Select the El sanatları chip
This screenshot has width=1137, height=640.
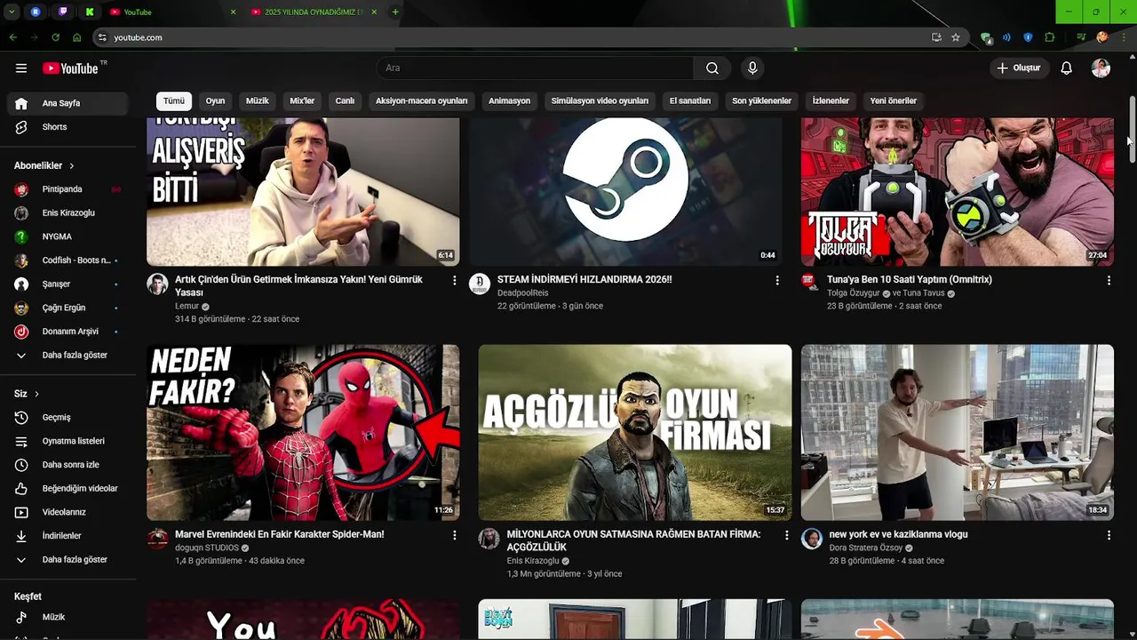[x=690, y=101]
